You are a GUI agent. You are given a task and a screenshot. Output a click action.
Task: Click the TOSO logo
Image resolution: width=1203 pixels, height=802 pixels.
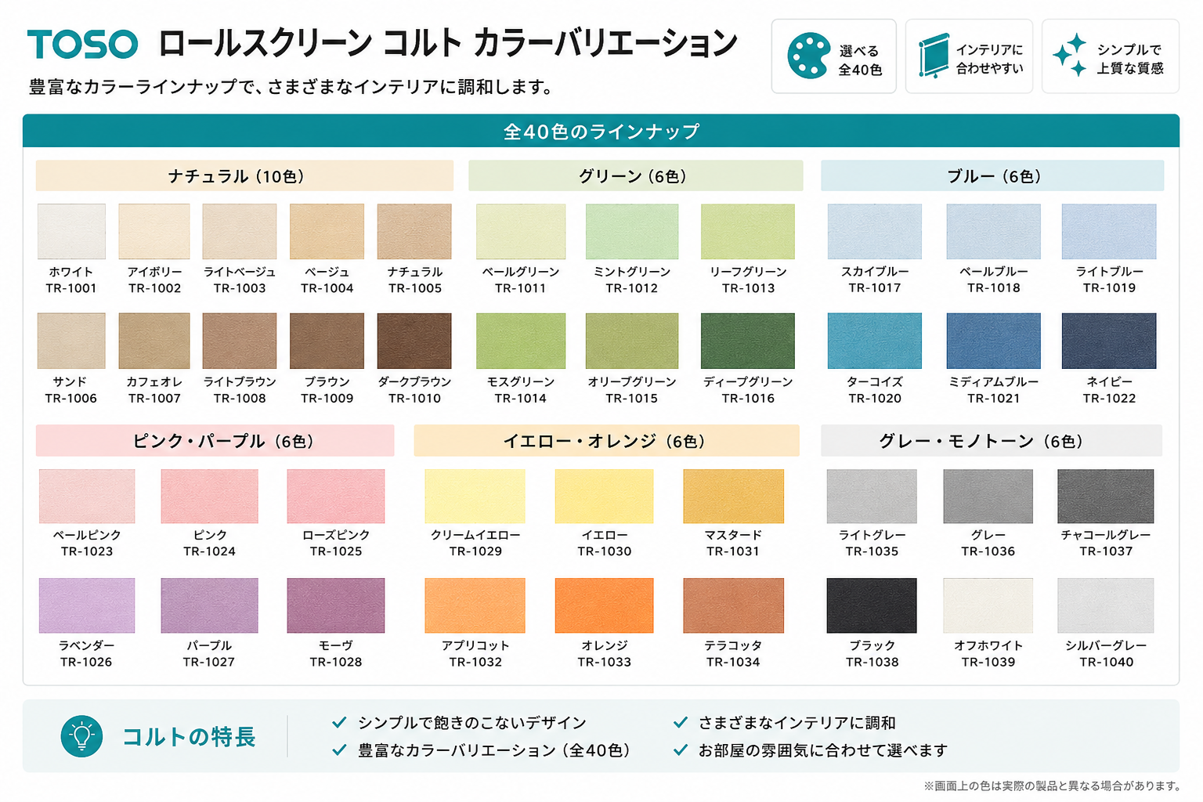click(82, 44)
